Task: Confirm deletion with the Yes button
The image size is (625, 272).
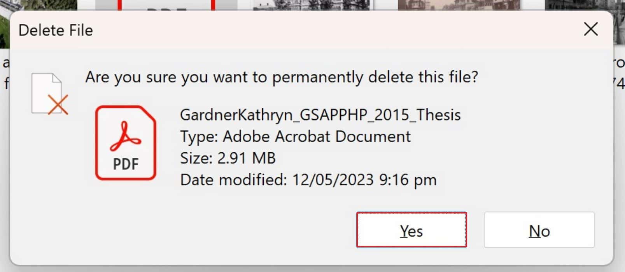Action: [x=411, y=230]
